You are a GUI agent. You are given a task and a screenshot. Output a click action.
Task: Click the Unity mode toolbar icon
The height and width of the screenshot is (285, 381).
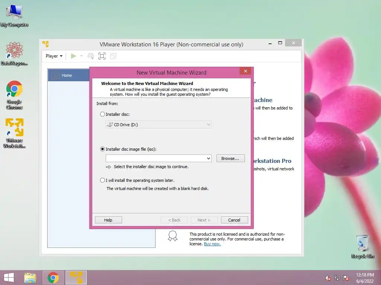click(x=113, y=56)
